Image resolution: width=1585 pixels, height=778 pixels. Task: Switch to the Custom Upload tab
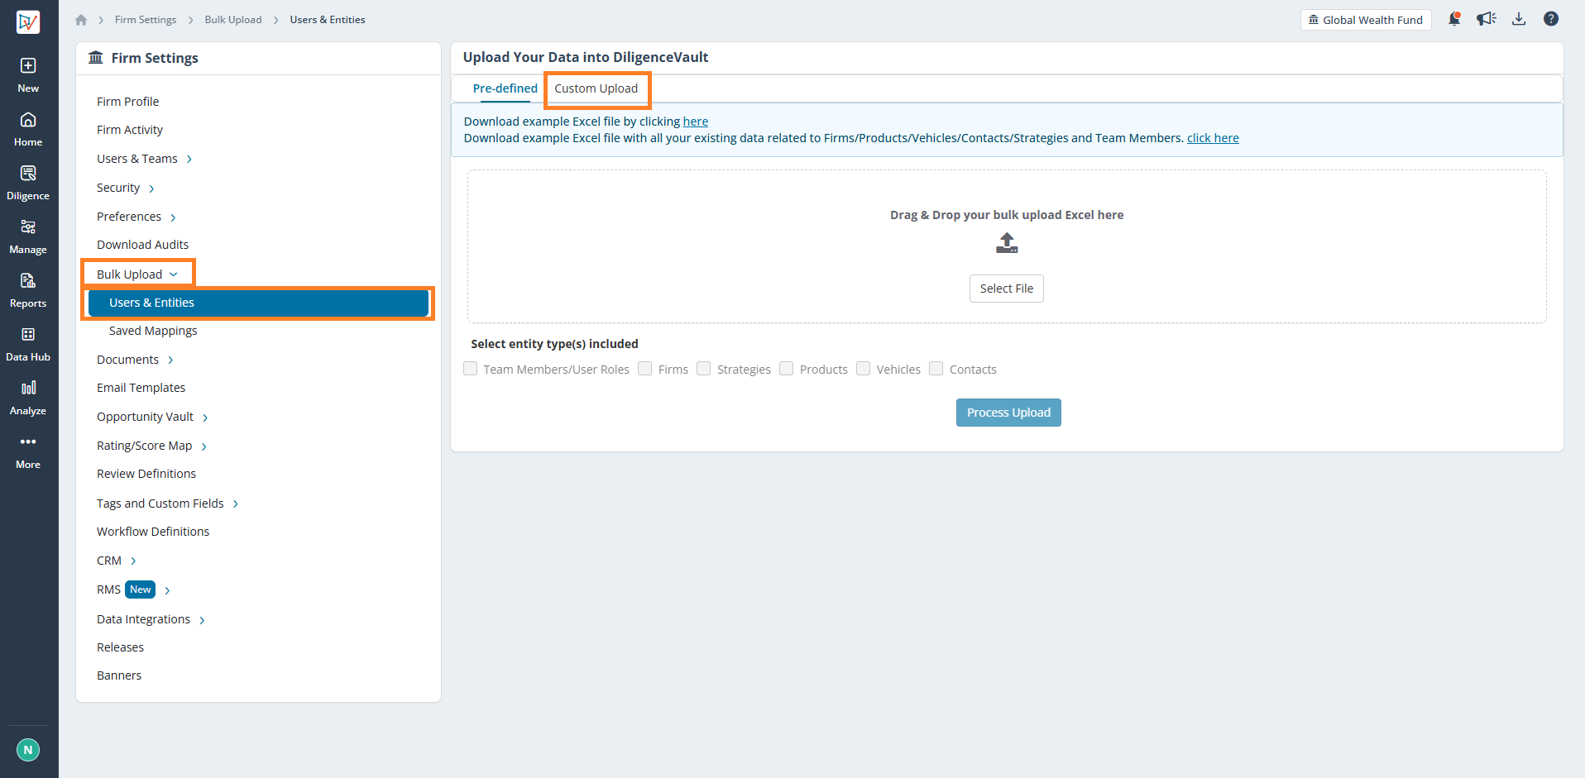[596, 88]
